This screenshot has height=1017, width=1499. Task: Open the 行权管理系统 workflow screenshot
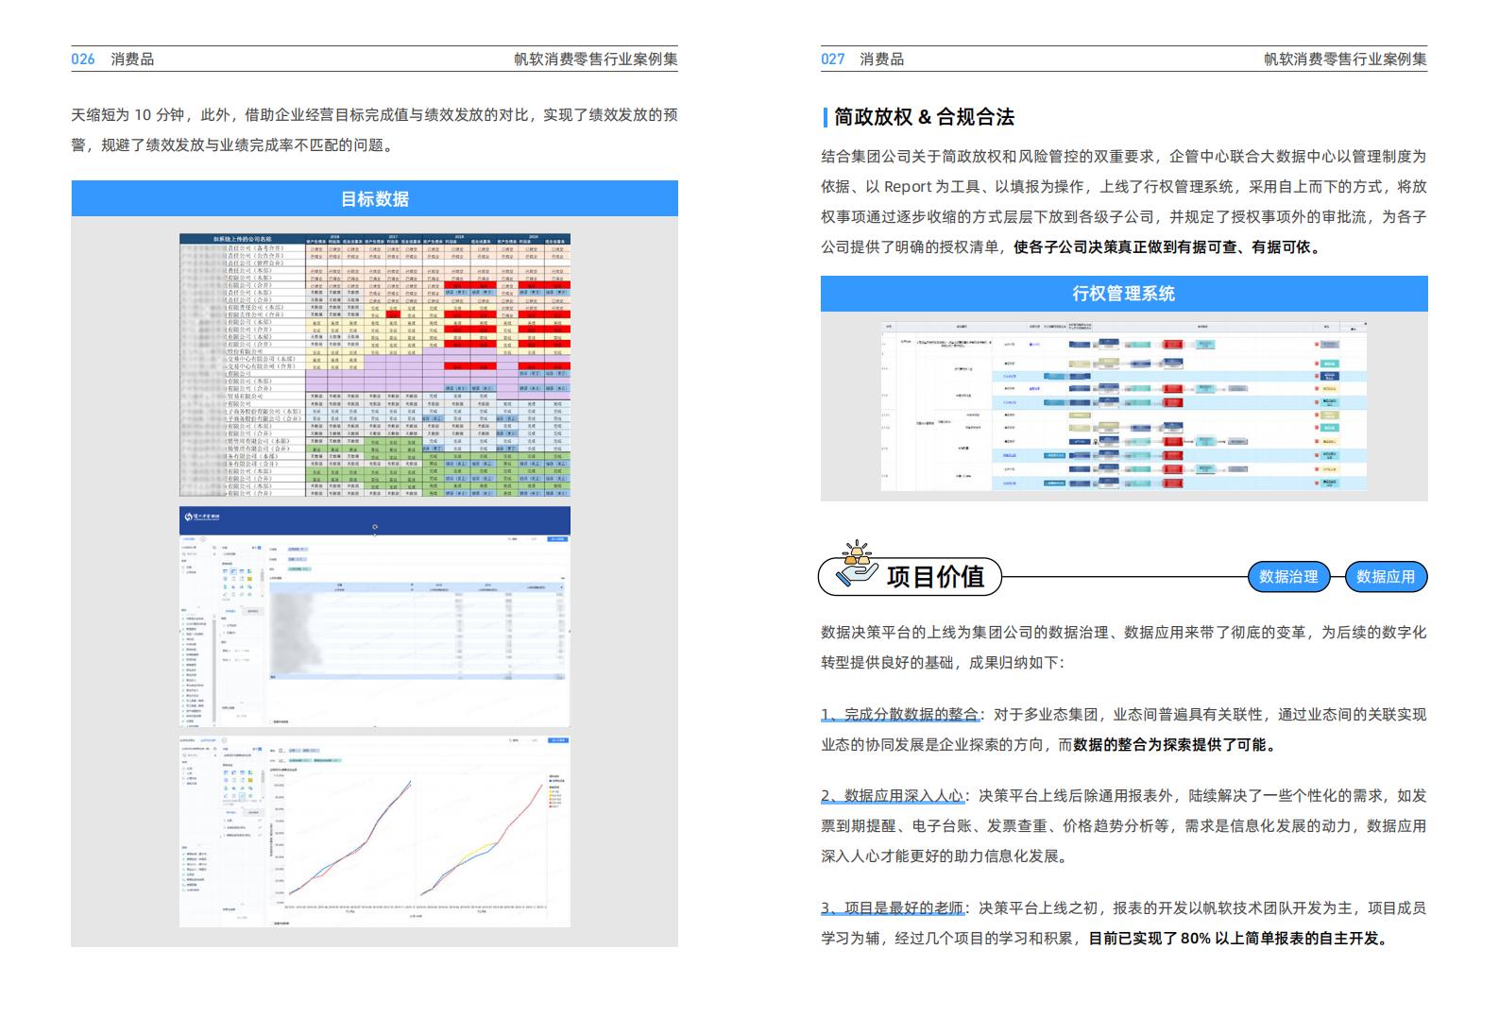tap(1124, 406)
